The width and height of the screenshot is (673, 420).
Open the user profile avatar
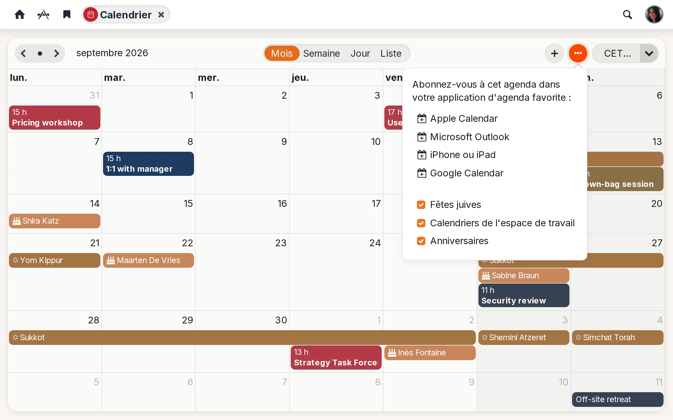(654, 15)
